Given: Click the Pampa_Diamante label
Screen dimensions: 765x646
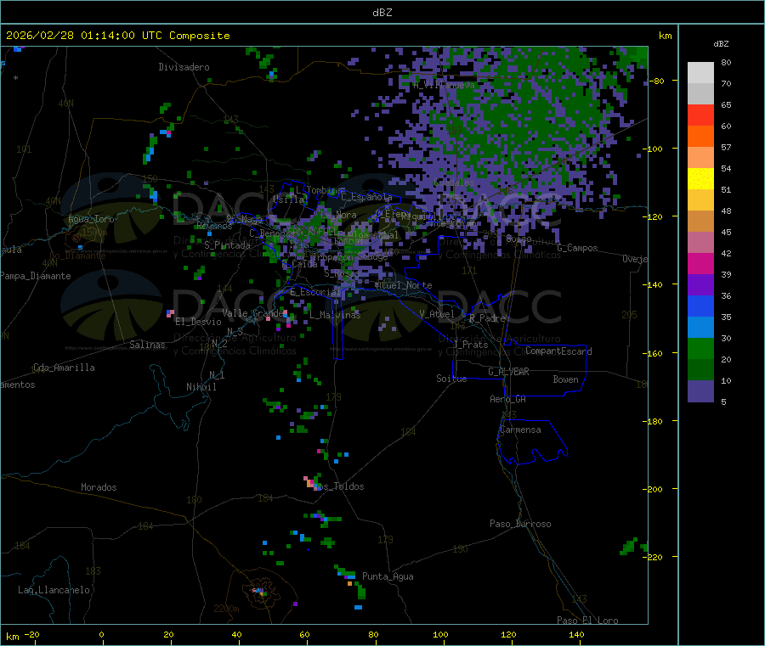Looking at the screenshot, I should coord(35,276).
